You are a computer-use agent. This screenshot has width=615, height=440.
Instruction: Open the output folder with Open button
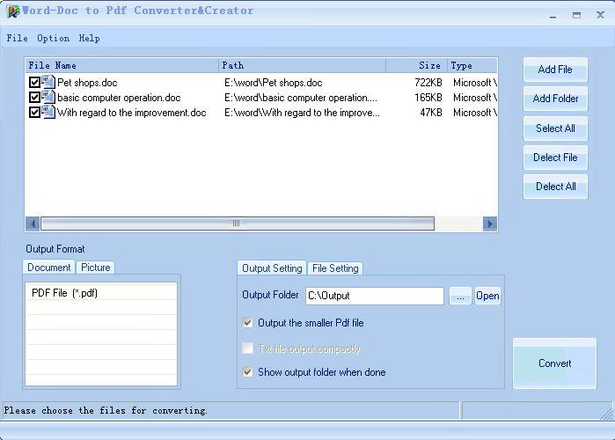click(x=487, y=296)
